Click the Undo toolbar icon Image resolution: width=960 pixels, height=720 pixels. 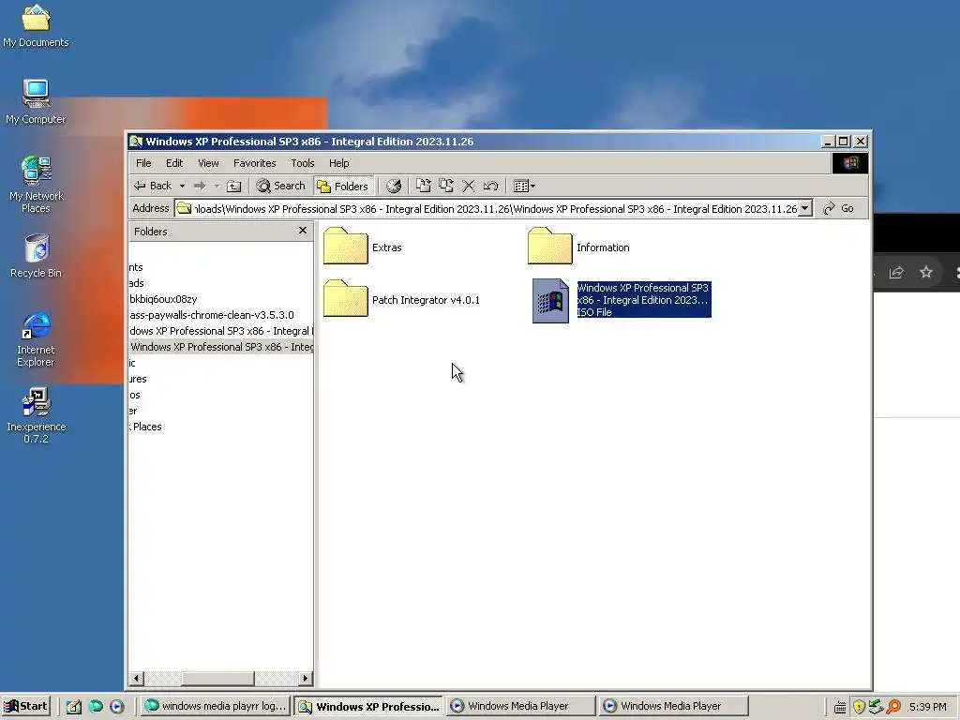tap(490, 186)
